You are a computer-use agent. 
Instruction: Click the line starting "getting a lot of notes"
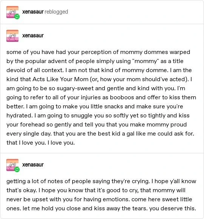101,181
